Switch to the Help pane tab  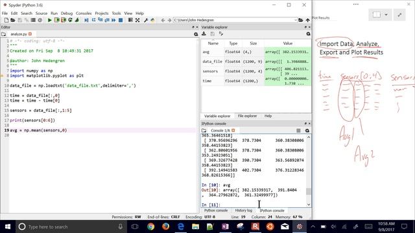[268, 116]
